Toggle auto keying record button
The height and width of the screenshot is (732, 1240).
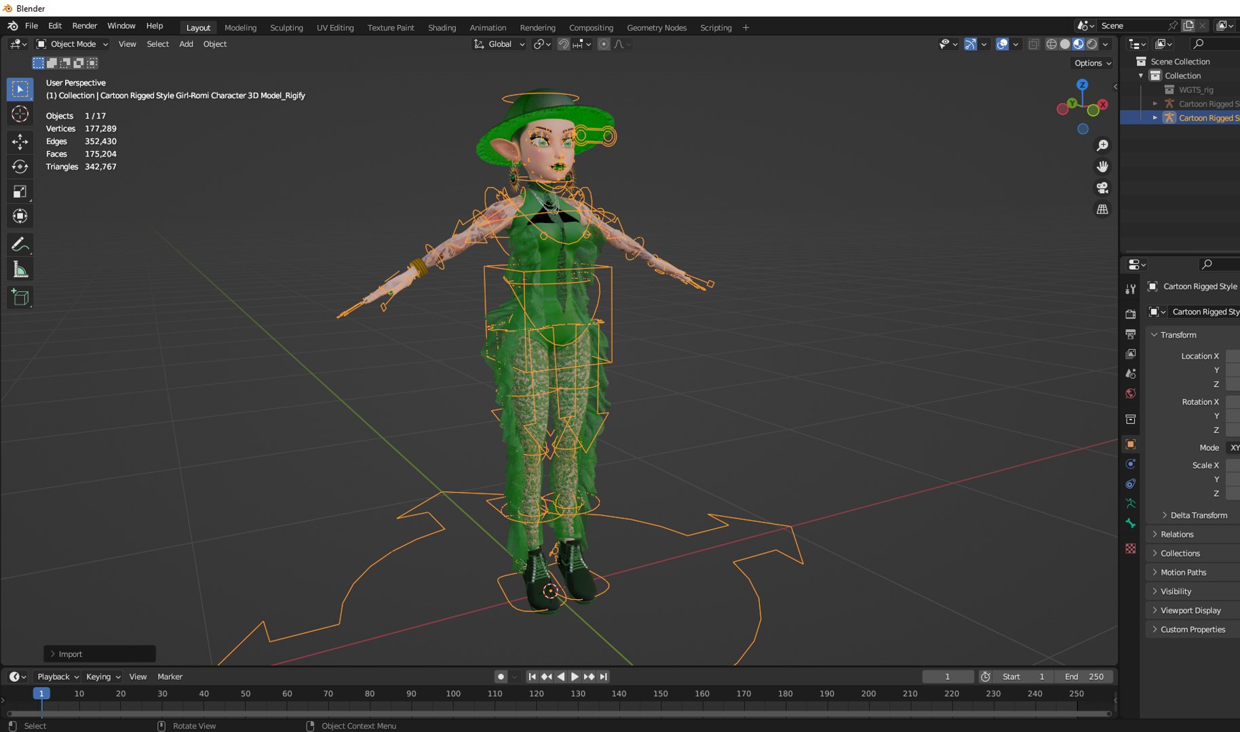(501, 676)
